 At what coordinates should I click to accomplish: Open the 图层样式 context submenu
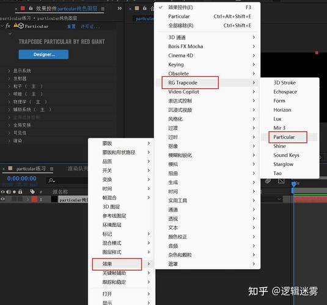point(122,252)
